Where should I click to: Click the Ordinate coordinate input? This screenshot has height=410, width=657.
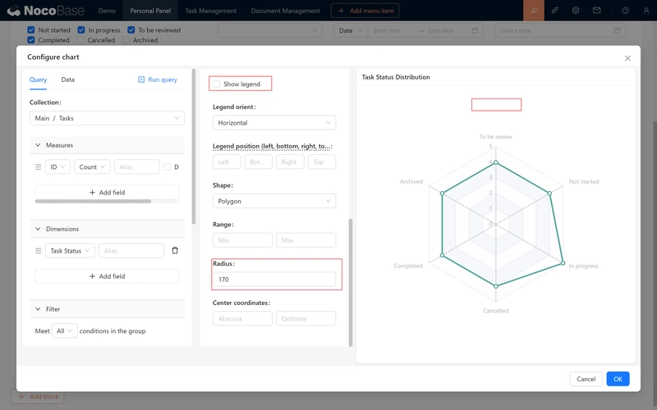[x=306, y=319]
